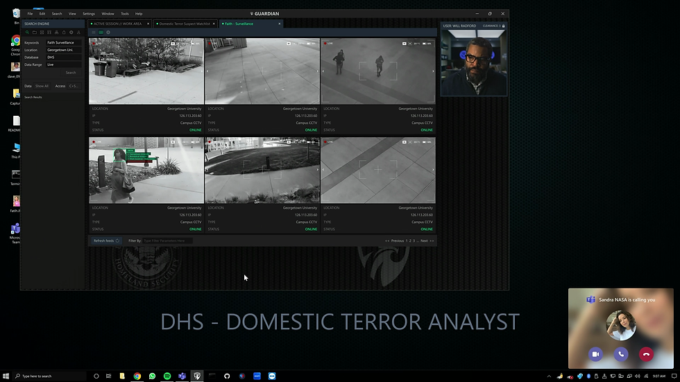This screenshot has height=382, width=680.
Task: Click the Database field showing DHS
Action: tap(64, 57)
